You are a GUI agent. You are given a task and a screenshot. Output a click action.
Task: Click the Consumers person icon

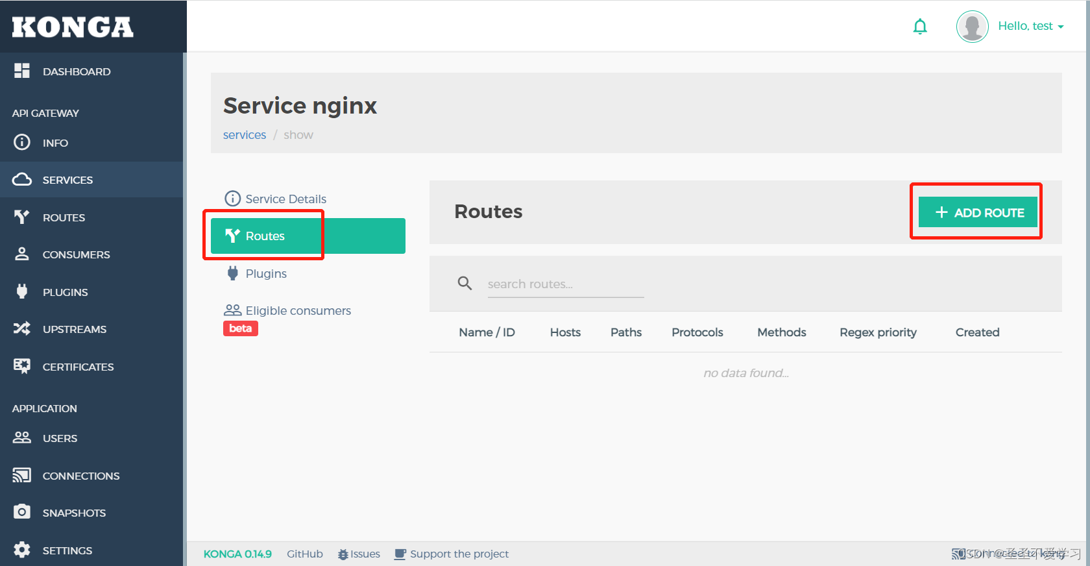22,254
